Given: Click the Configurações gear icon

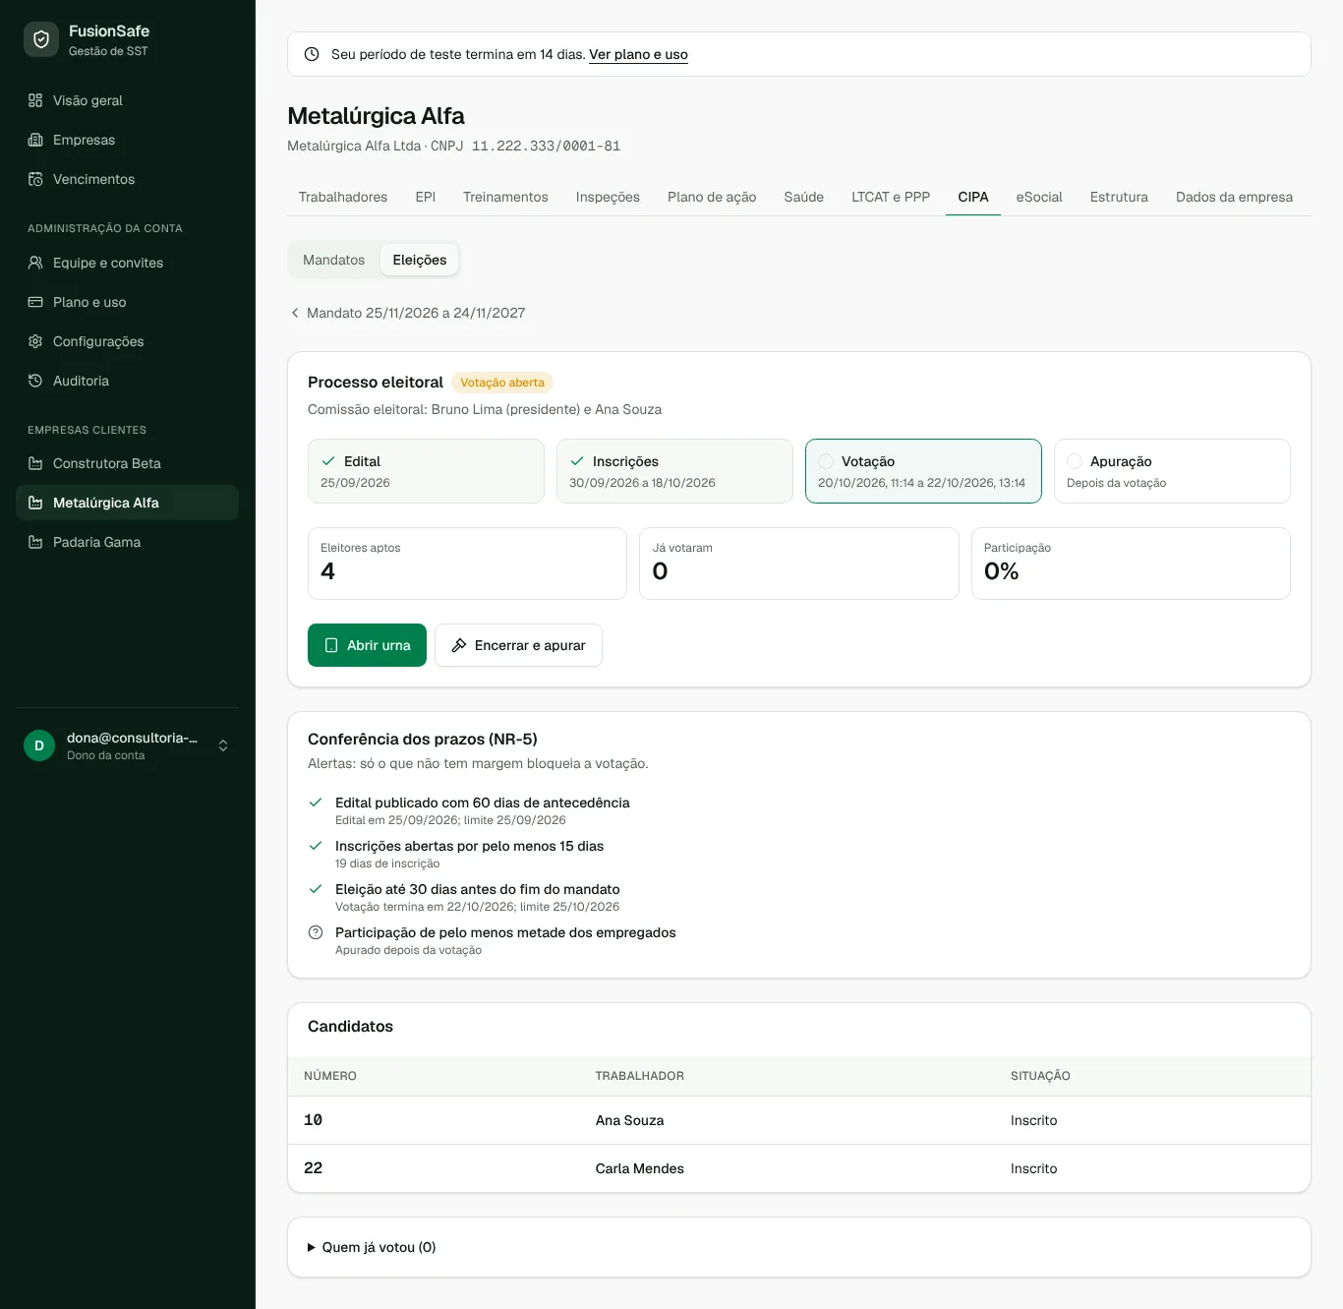Looking at the screenshot, I should [35, 341].
